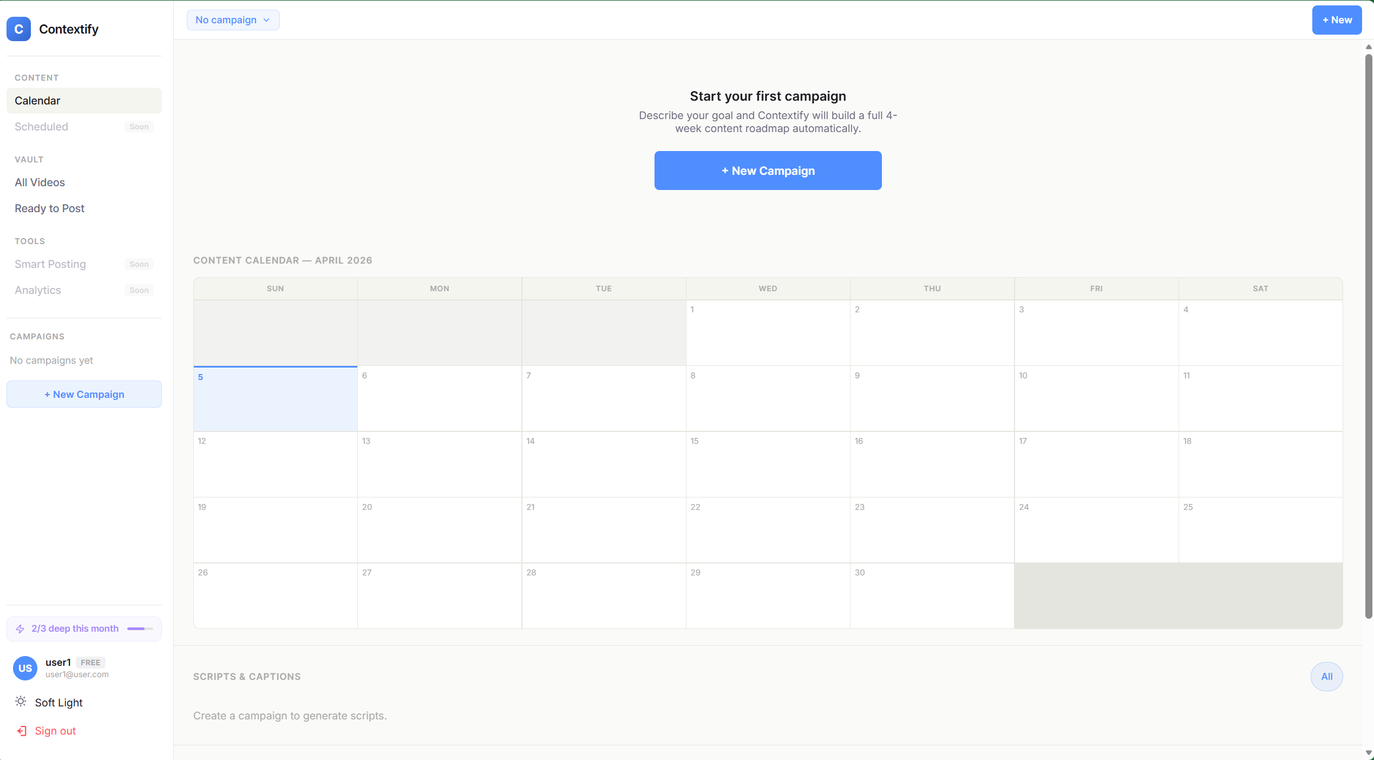The height and width of the screenshot is (760, 1374).
Task: Click the FREE plan badge
Action: (90, 663)
